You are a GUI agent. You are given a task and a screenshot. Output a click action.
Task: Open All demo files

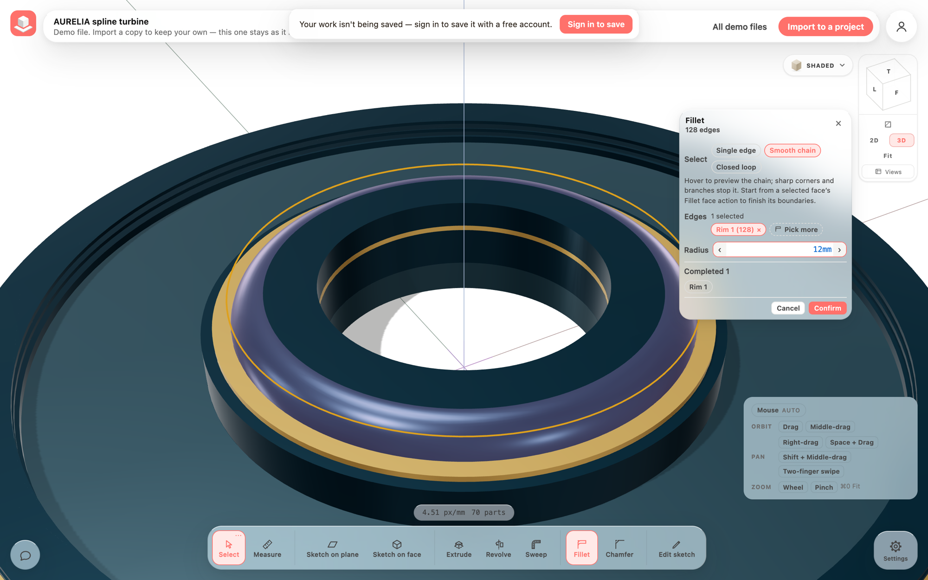(x=739, y=26)
